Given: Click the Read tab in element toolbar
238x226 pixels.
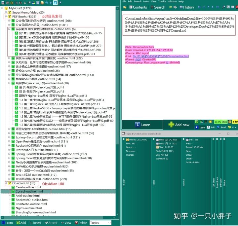Looking at the screenshot, I should coord(221,128).
